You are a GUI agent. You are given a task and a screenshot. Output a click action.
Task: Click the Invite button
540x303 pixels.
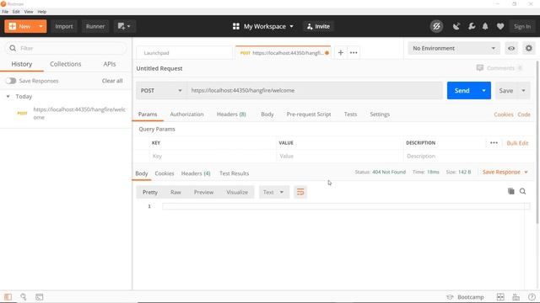(319, 26)
